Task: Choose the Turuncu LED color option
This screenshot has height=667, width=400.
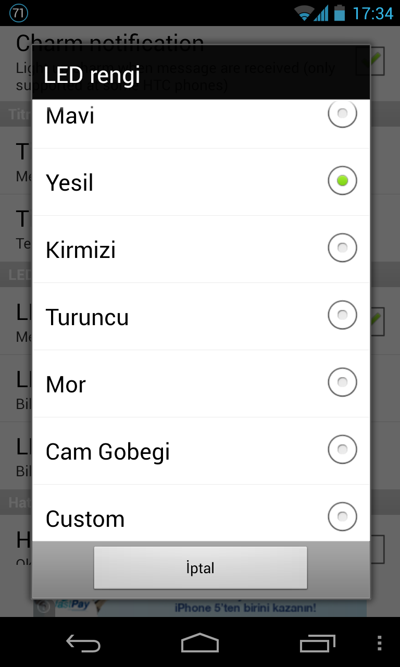Action: coord(201,316)
